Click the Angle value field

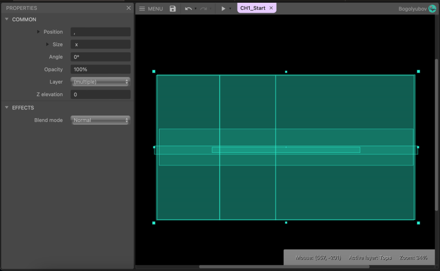tap(101, 57)
